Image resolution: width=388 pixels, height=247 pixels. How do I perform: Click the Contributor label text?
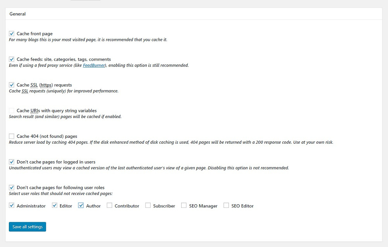pyautogui.click(x=127, y=206)
